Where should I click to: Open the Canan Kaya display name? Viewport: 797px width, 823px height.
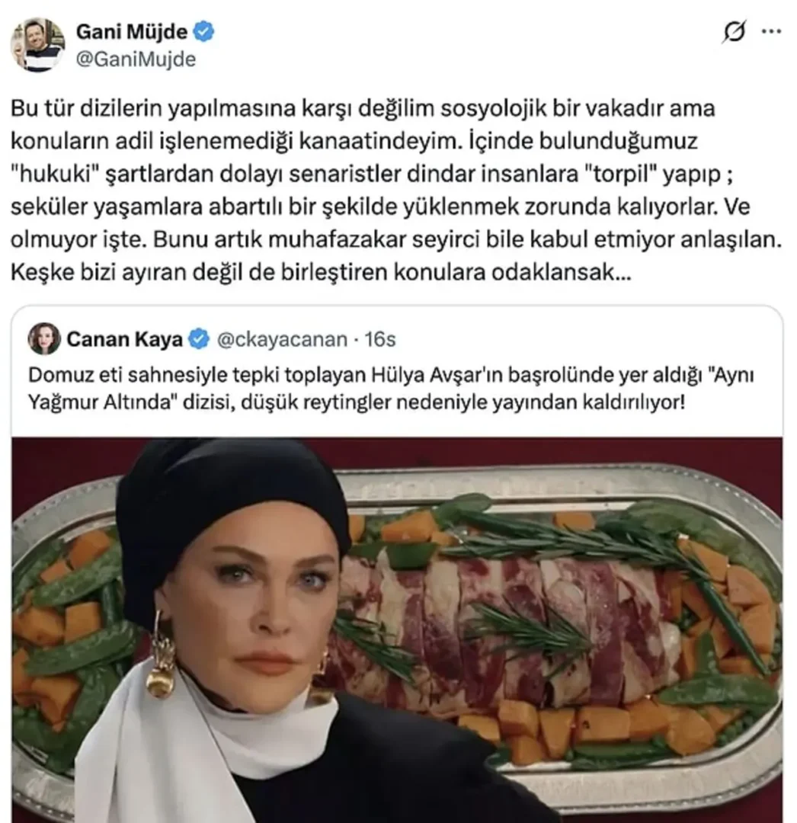pos(124,339)
